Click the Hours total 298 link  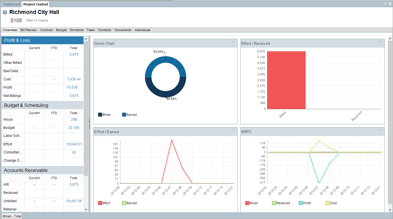pos(74,119)
